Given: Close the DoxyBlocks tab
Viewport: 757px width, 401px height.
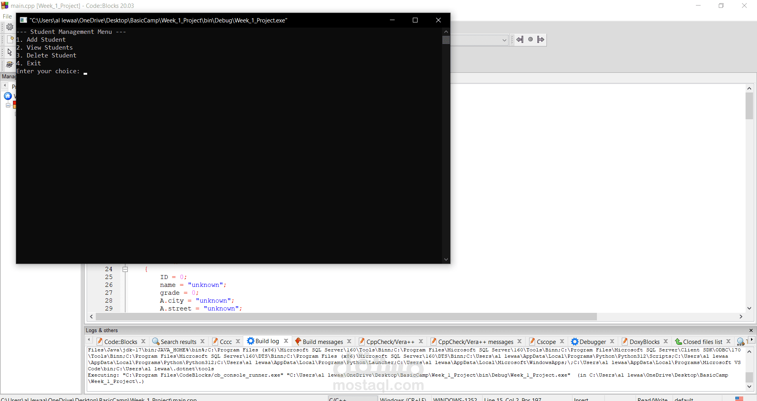Looking at the screenshot, I should click(x=666, y=342).
